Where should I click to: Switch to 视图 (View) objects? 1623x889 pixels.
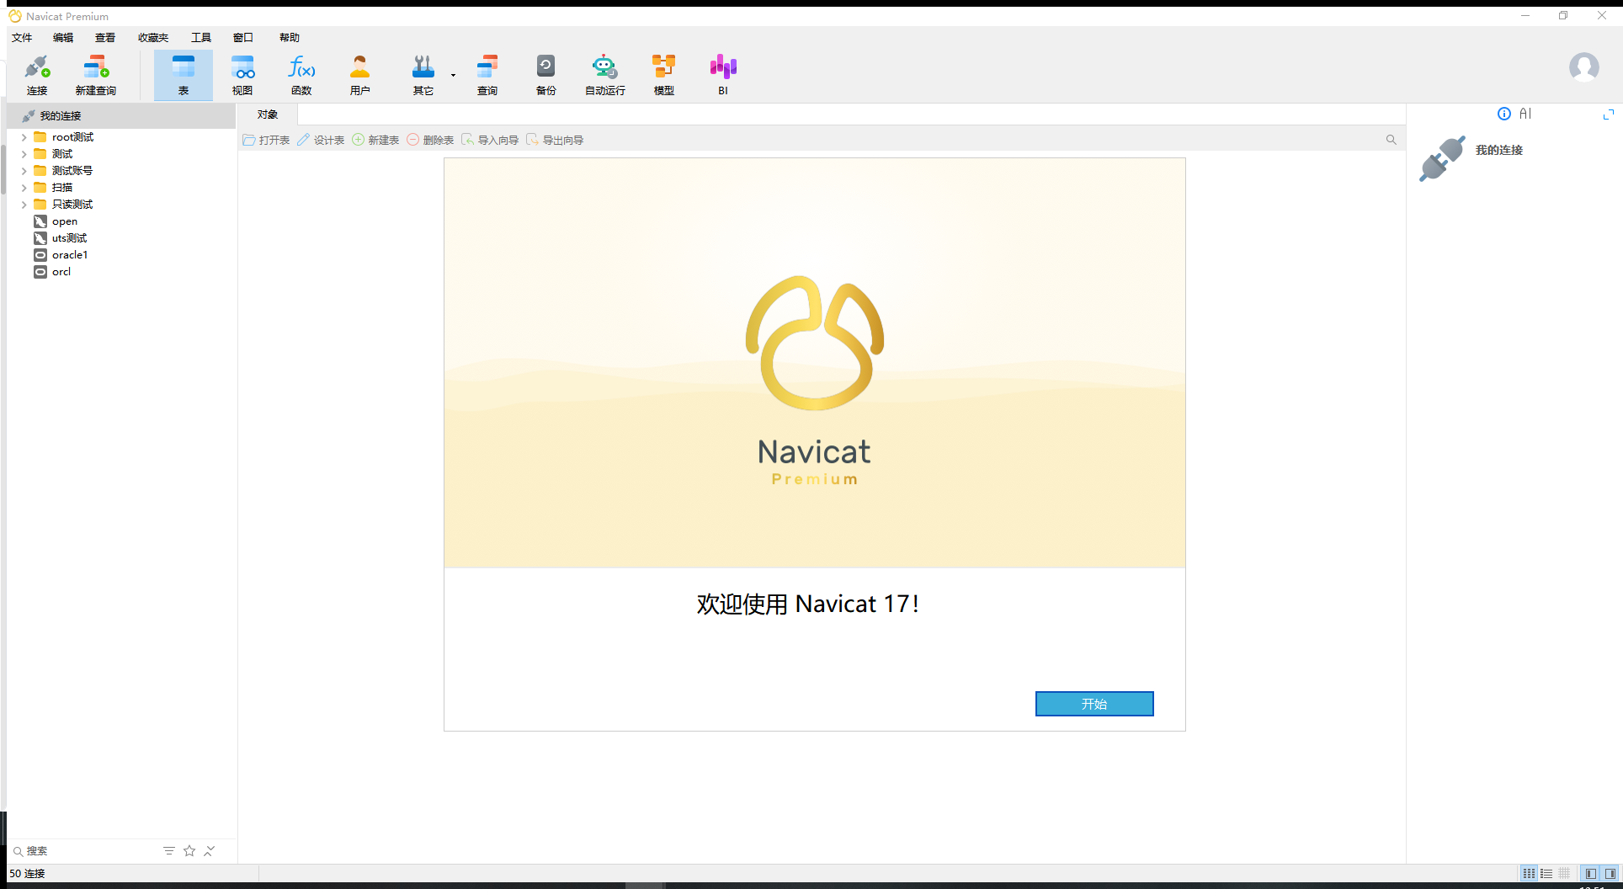tap(242, 75)
